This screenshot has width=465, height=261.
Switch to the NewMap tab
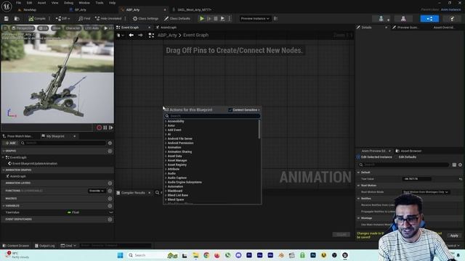point(30,9)
